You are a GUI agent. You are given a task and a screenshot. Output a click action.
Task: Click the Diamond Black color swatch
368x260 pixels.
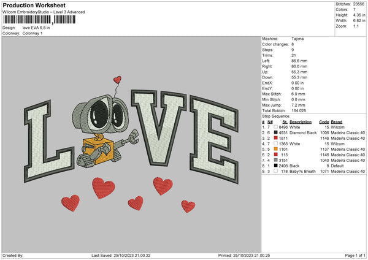(x=276, y=132)
